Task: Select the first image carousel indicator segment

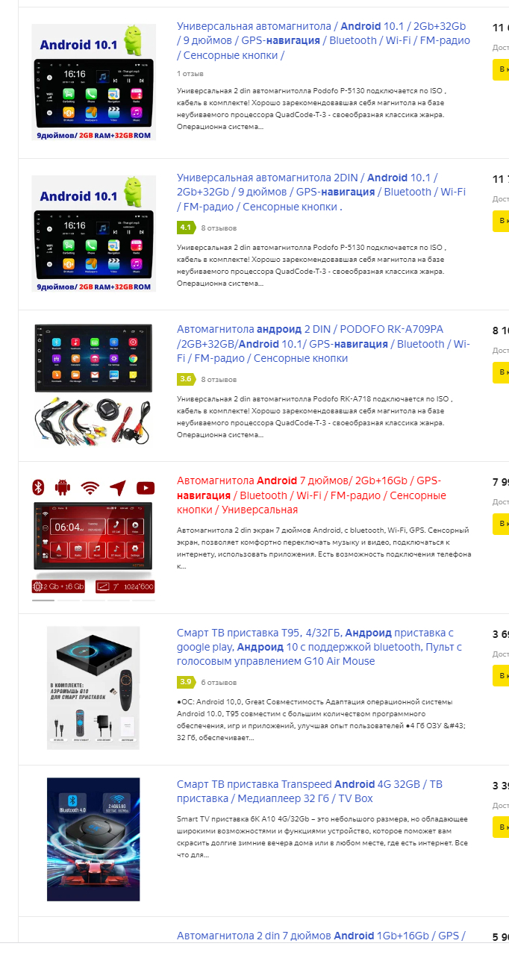Action: (x=43, y=599)
